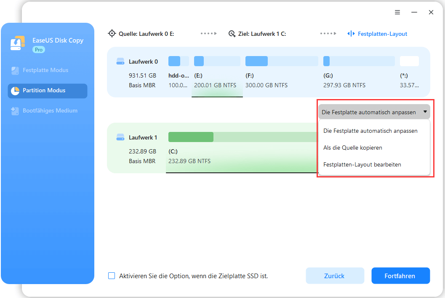Click the Zurück button
This screenshot has width=445, height=298.
335,276
